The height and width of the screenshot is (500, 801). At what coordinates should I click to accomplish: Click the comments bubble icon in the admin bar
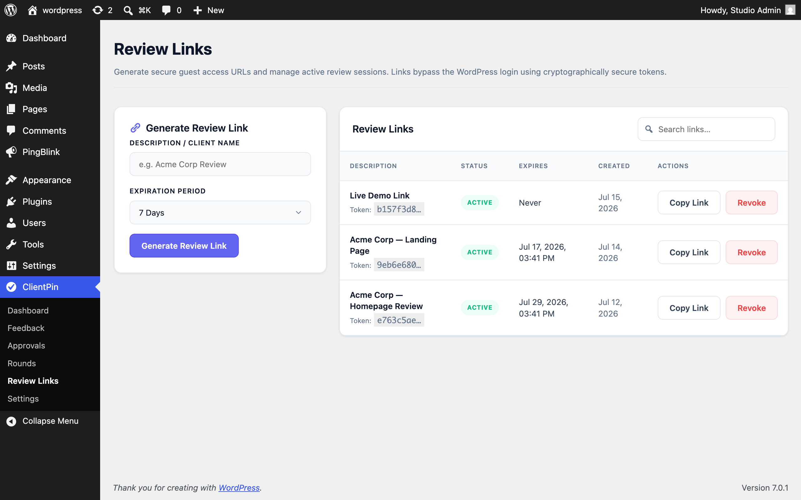[166, 10]
